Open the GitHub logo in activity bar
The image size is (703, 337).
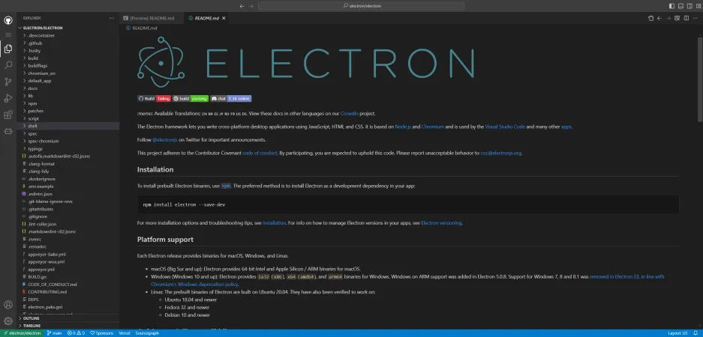point(8,20)
